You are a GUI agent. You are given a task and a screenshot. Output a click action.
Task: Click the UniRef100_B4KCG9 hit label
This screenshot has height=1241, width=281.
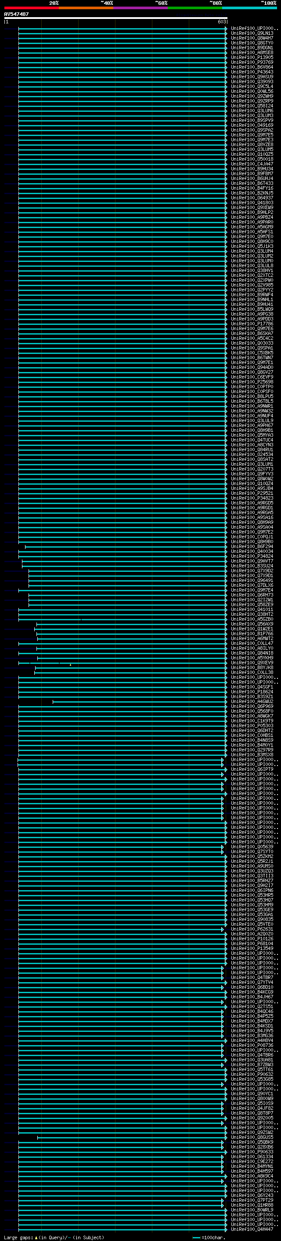[252, 992]
